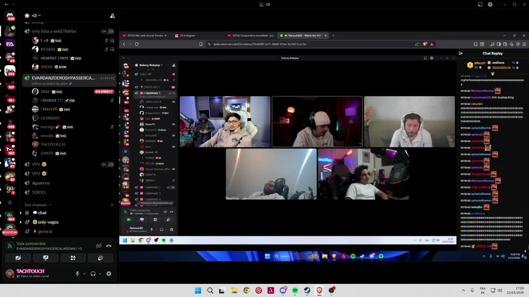Screen dimensions: 529x297
Task: Switch to Iftar with Dounia Bomba tab
Action: pyautogui.click(x=145, y=35)
